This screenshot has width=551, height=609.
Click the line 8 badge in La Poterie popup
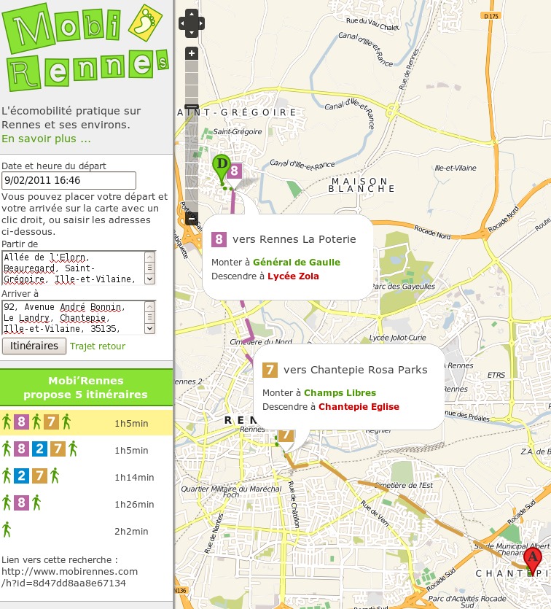pos(219,239)
